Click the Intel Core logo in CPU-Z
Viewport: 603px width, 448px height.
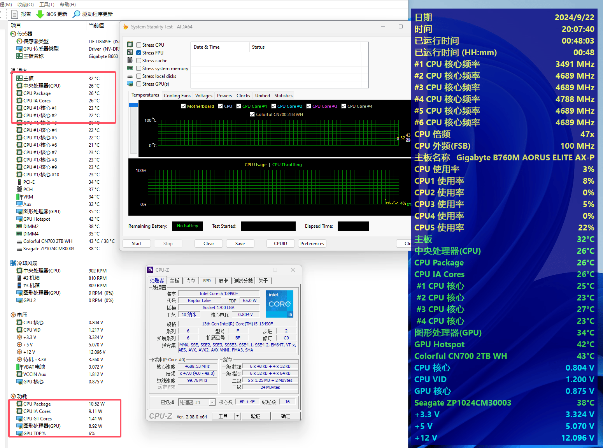(x=279, y=304)
